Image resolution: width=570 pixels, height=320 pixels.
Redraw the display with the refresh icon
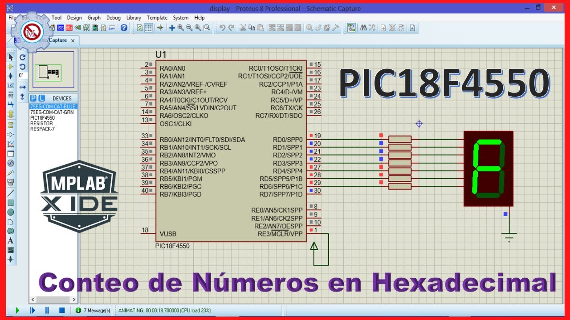click(x=140, y=28)
